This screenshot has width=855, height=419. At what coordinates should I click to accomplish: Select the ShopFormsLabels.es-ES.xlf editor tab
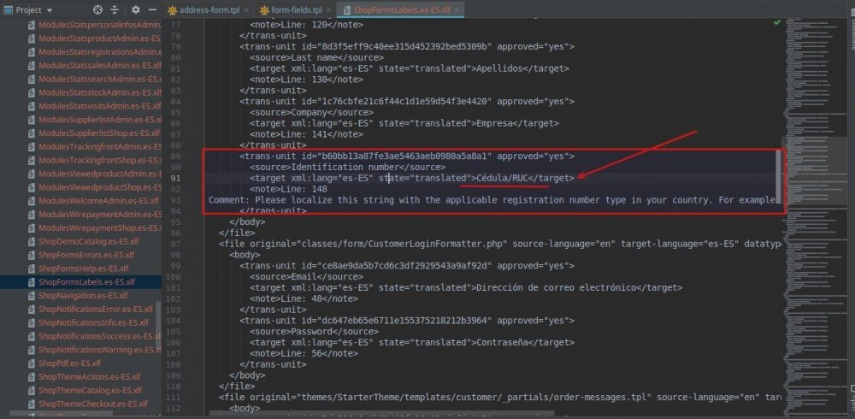[401, 9]
